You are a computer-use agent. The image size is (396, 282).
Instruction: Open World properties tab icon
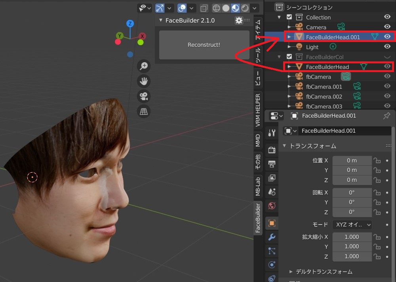click(272, 206)
